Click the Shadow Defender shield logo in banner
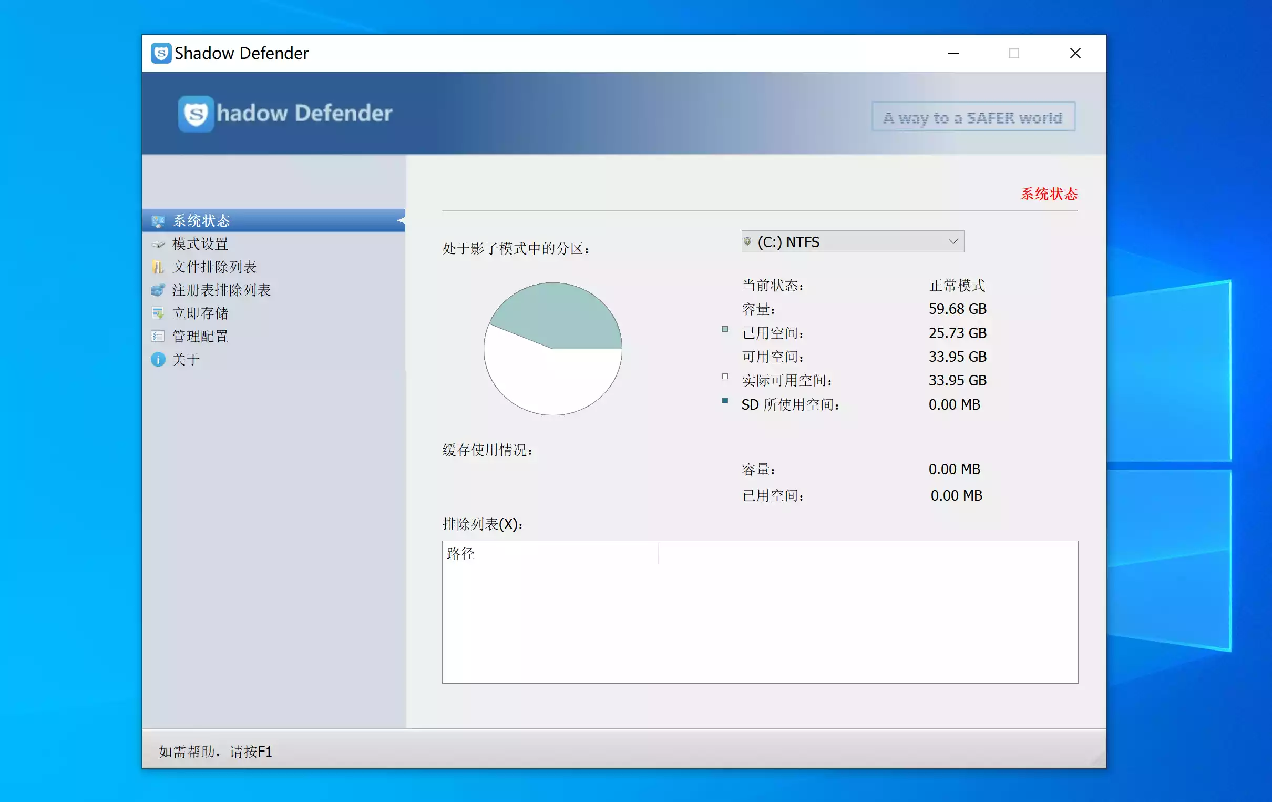1272x802 pixels. point(196,114)
